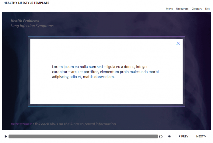
Task: Click the left chevron beside PREV
Action: [180, 137]
